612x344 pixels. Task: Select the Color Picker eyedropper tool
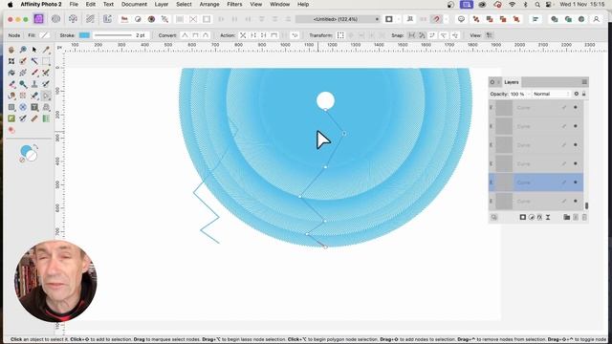[46, 50]
